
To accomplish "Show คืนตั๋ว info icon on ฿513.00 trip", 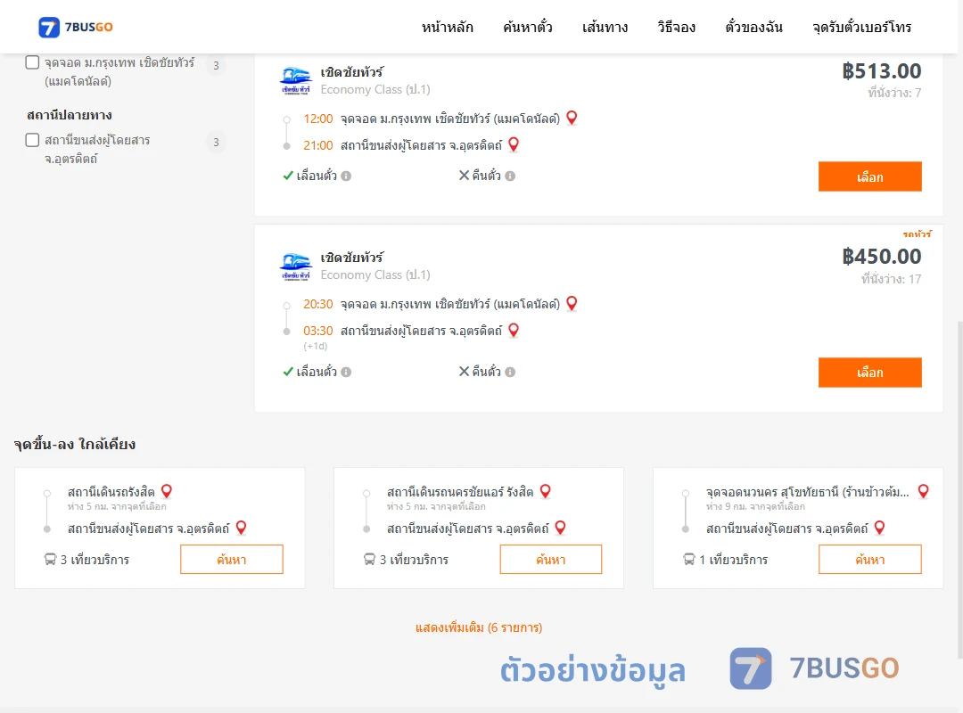I will coord(510,176).
